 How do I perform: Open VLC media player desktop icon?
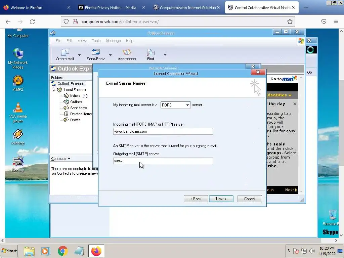[18, 113]
